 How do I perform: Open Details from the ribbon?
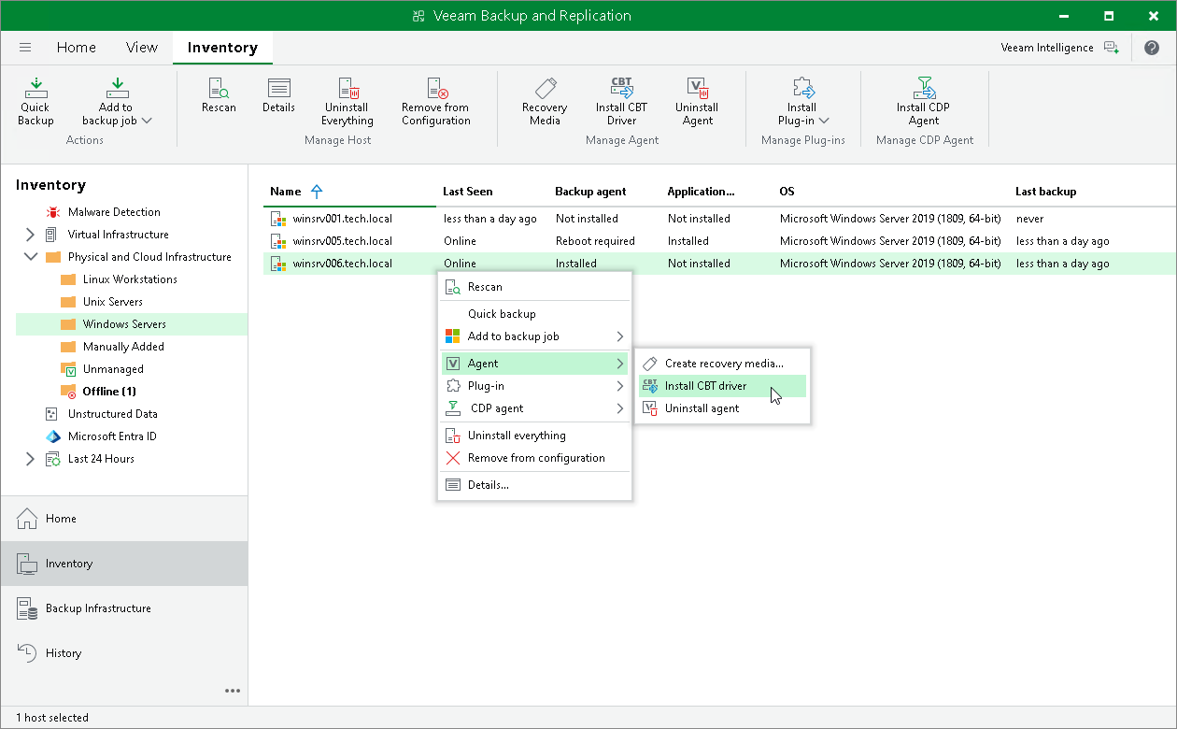[278, 95]
